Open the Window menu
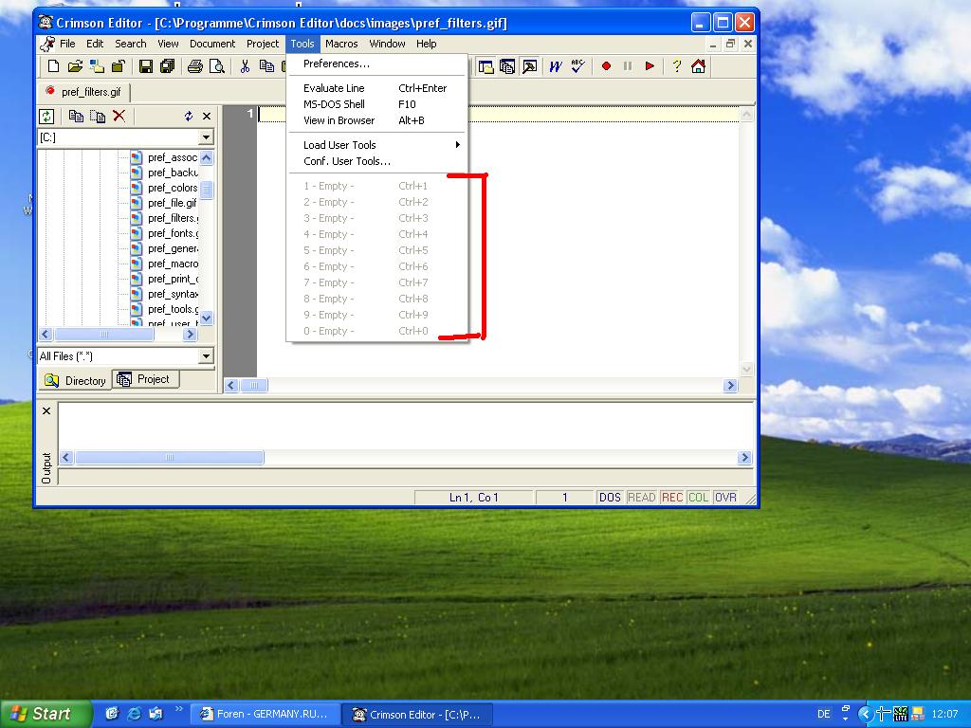Viewport: 971px width, 728px height. coord(387,44)
